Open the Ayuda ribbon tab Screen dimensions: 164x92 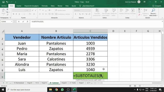coord(74,6)
